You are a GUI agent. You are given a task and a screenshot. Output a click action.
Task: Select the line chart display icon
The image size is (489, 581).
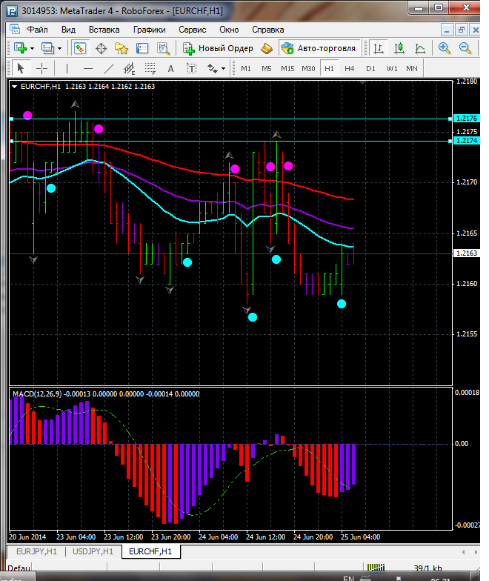[x=420, y=48]
